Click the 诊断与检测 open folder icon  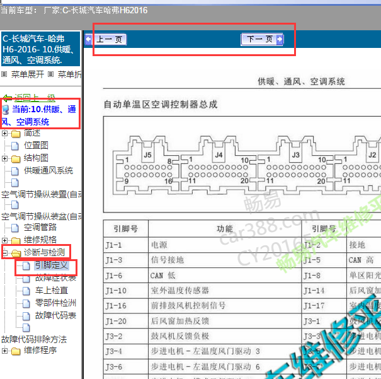(16, 254)
